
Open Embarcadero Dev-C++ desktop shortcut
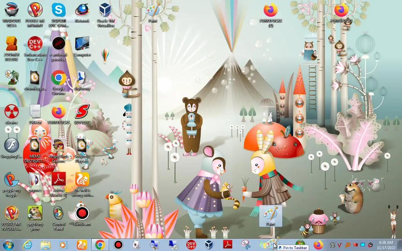click(35, 48)
